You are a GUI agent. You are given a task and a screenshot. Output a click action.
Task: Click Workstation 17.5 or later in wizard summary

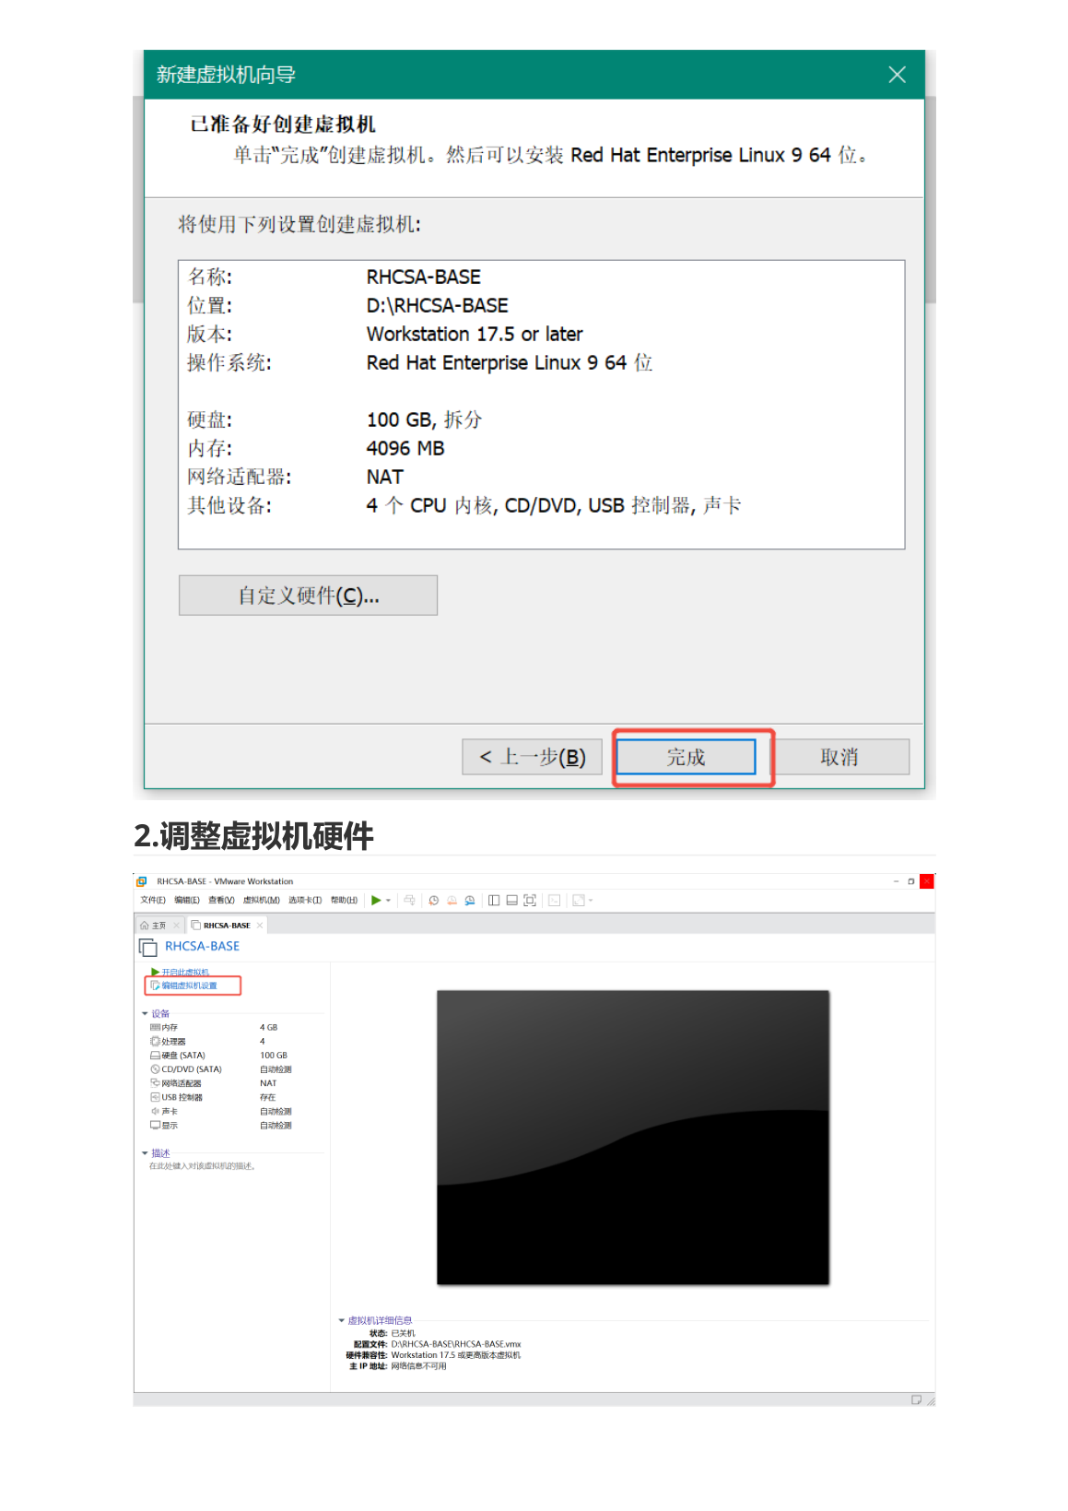pos(475,334)
